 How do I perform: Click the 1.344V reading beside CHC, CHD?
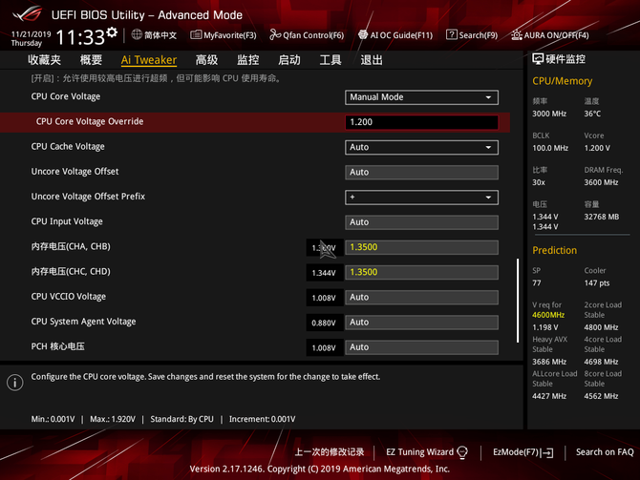[324, 273]
